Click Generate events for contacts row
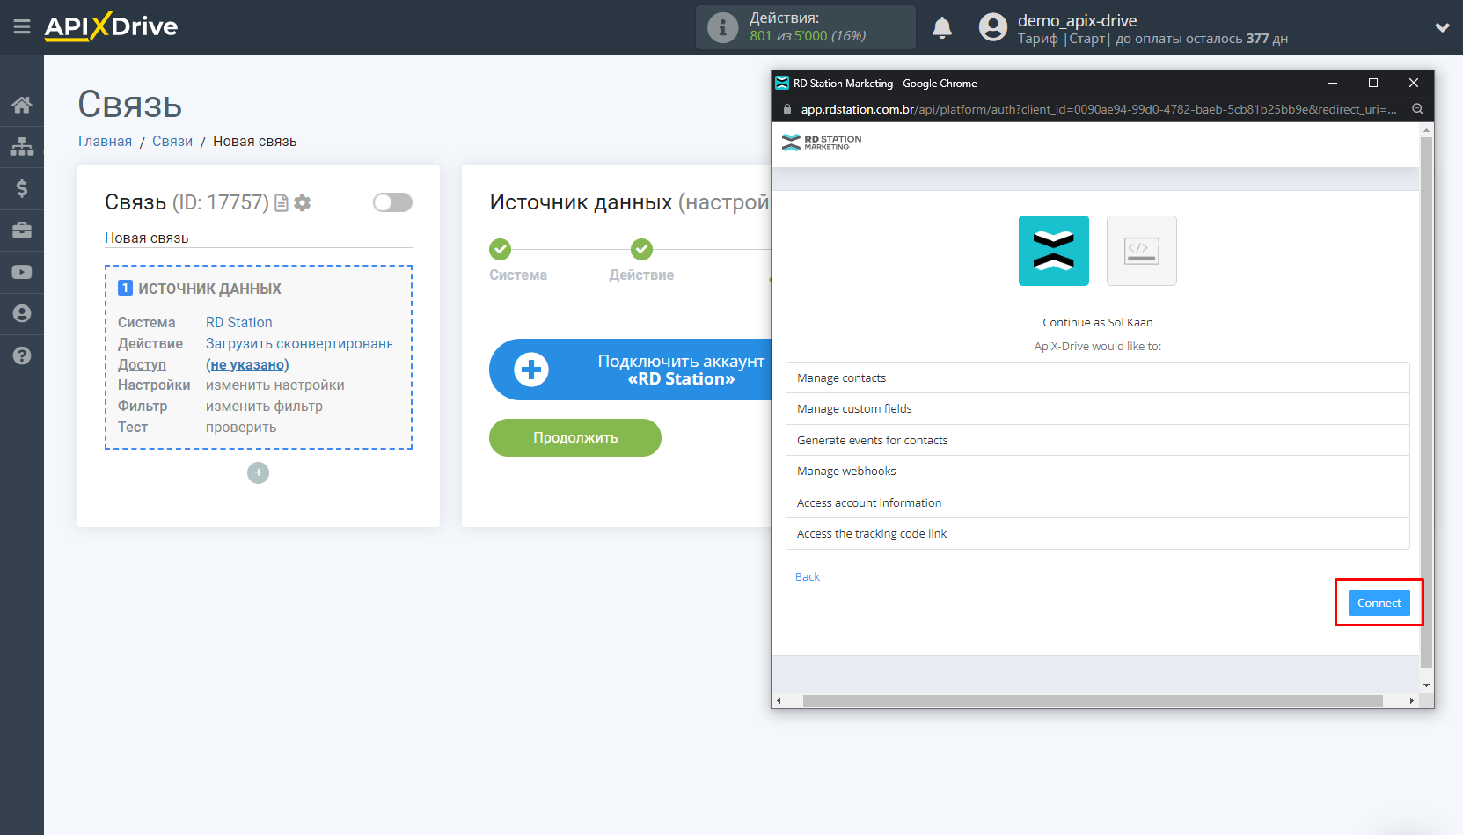 1098,441
